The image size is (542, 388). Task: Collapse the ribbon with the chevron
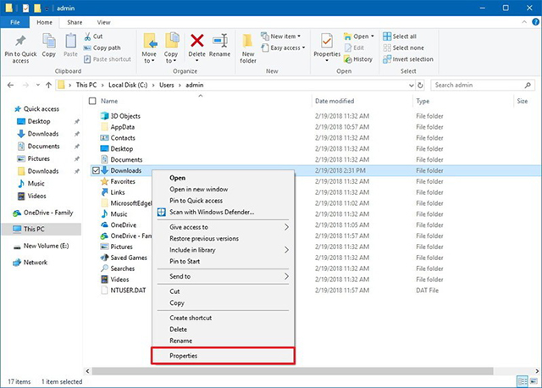[x=524, y=22]
